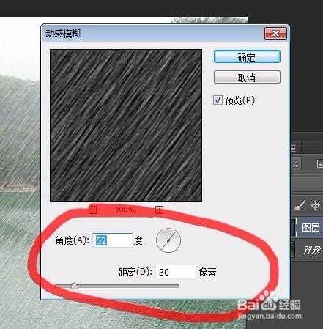323x329 pixels.
Task: Click the move lock icon in Layers panel
Action: tap(315, 205)
